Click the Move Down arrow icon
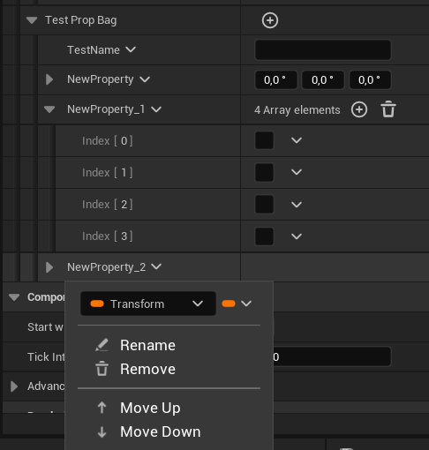The image size is (429, 450). (x=102, y=431)
